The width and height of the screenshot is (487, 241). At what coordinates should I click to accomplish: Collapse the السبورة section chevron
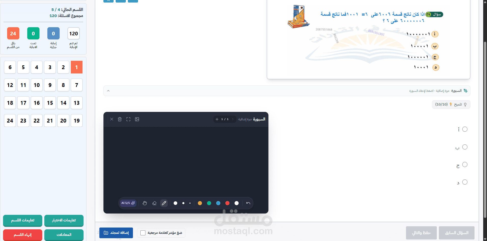pyautogui.click(x=108, y=91)
